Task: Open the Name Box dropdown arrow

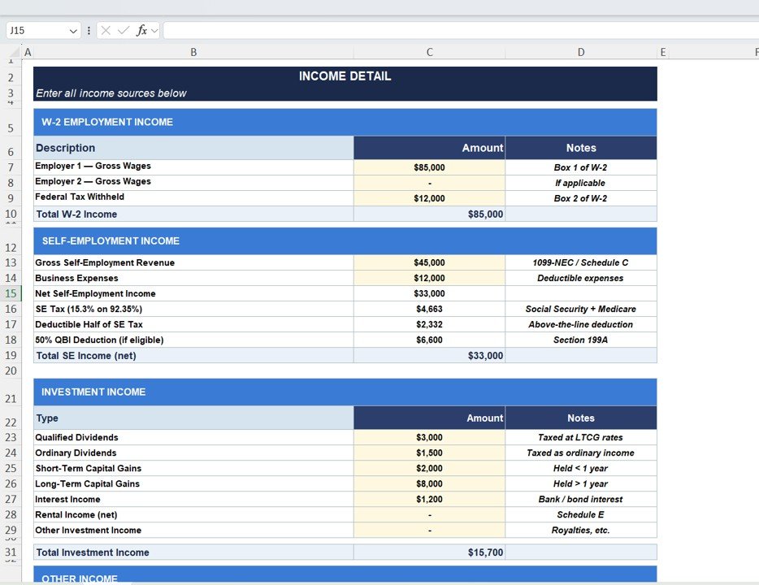Action: [73, 30]
